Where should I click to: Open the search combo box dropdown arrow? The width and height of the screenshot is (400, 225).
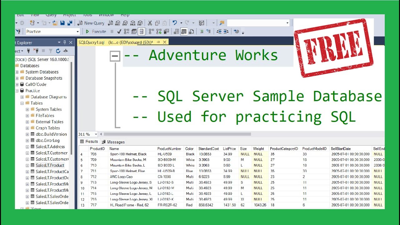pyautogui.click(x=287, y=23)
